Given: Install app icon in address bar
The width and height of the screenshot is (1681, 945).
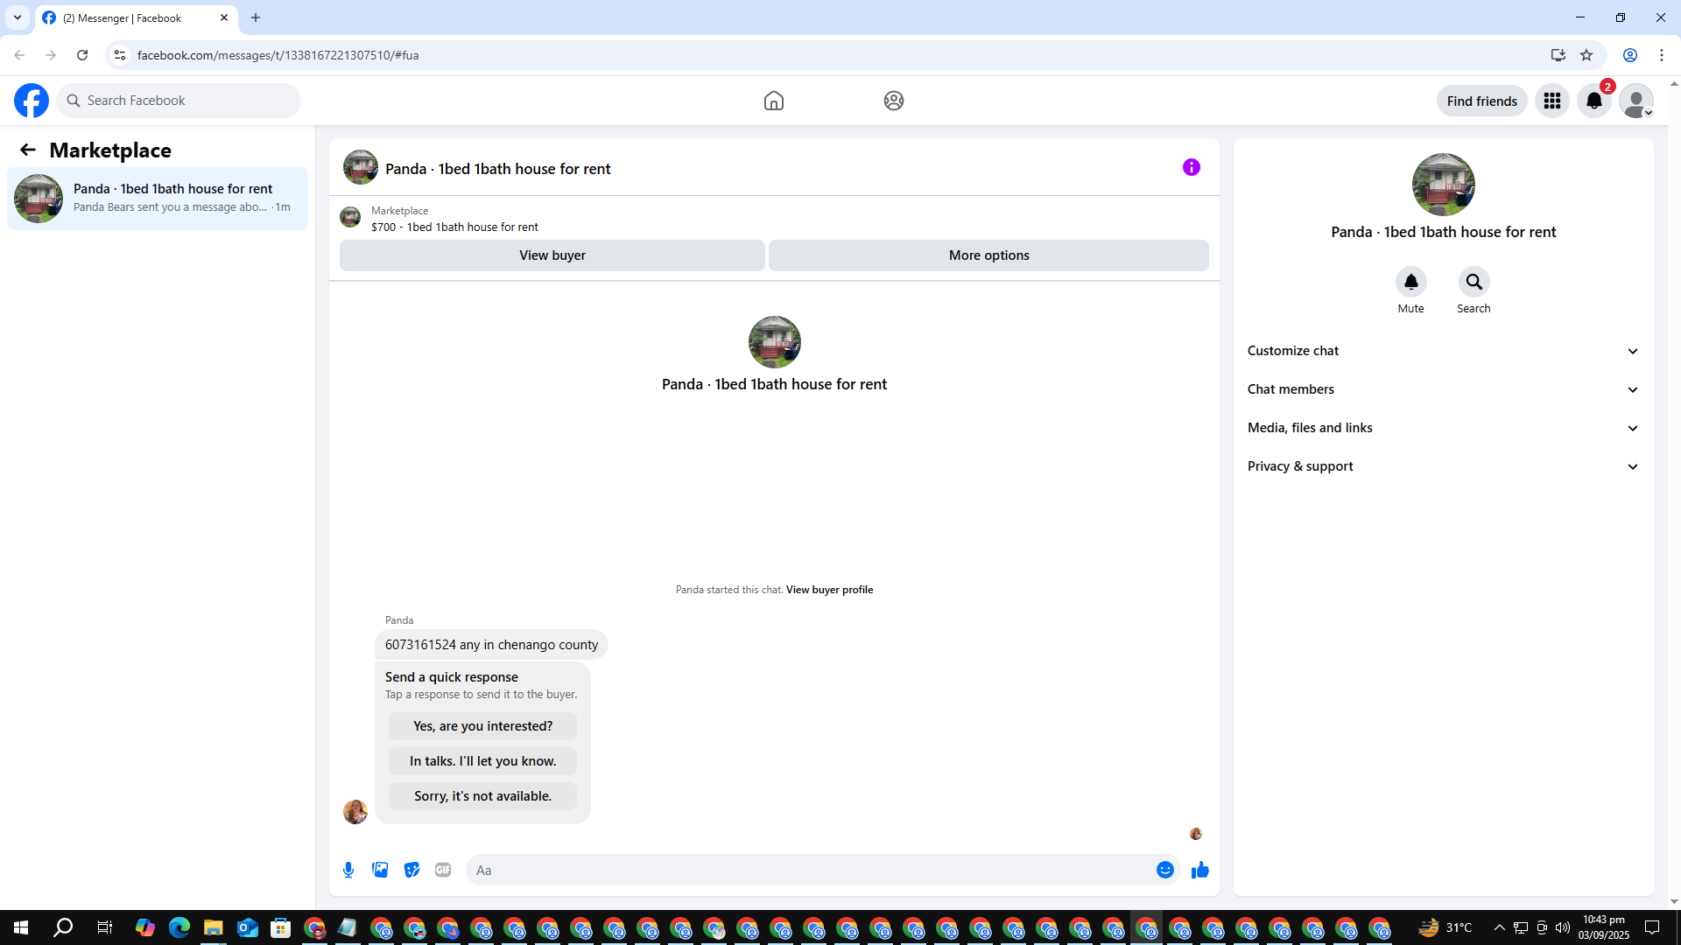Looking at the screenshot, I should (x=1558, y=55).
